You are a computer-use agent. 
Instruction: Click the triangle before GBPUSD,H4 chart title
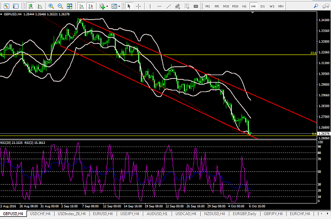(1, 14)
